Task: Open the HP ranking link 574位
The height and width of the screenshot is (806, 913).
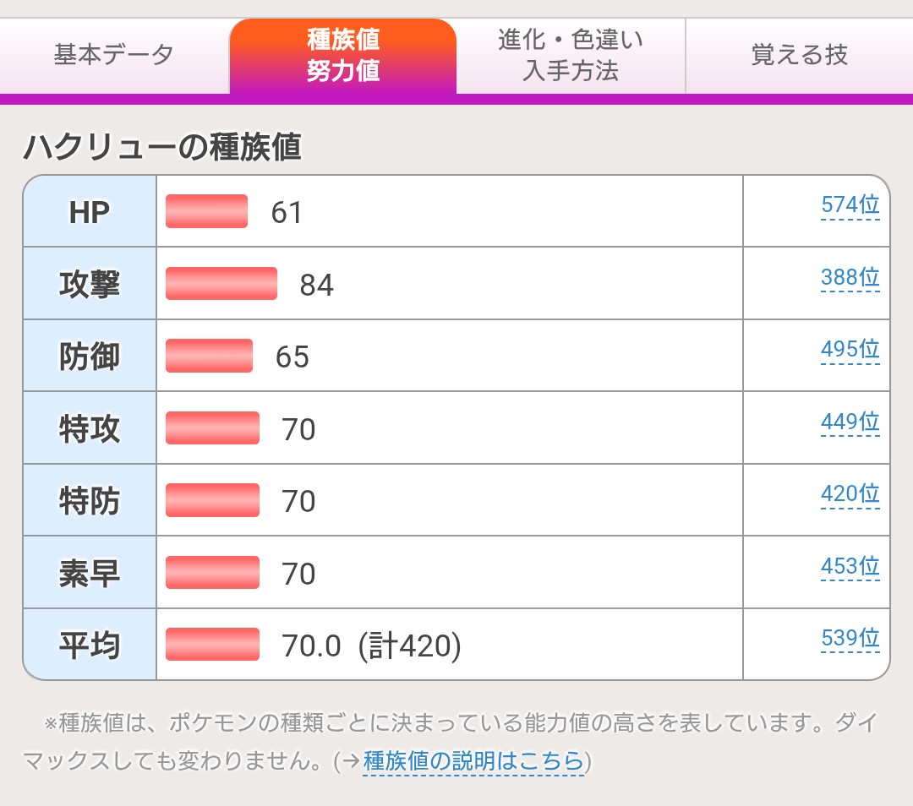Action: pyautogui.click(x=850, y=205)
